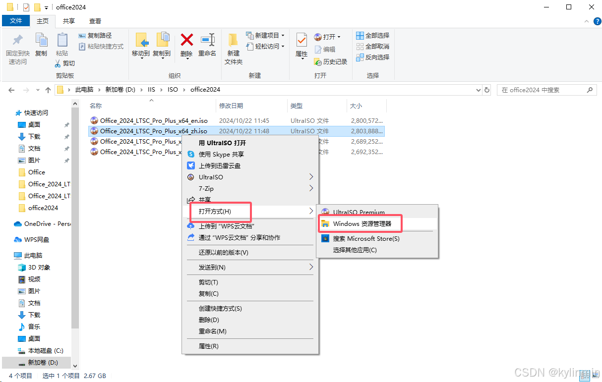This screenshot has height=382, width=602.
Task: Open the Quick Access Toolbar customize dropdown
Action: tap(46, 7)
